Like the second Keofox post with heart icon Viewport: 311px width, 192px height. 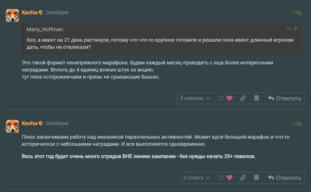pyautogui.click(x=229, y=178)
